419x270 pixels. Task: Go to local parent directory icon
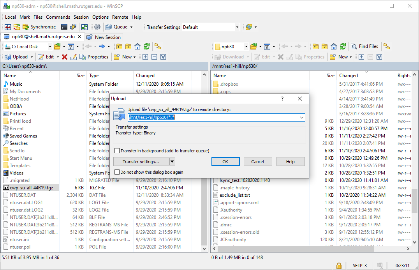tap(119, 47)
